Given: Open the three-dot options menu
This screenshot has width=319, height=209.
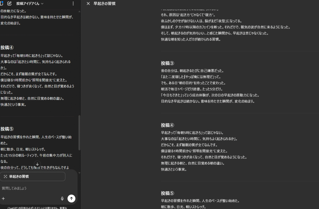Looking at the screenshot, I should tap(73, 3).
